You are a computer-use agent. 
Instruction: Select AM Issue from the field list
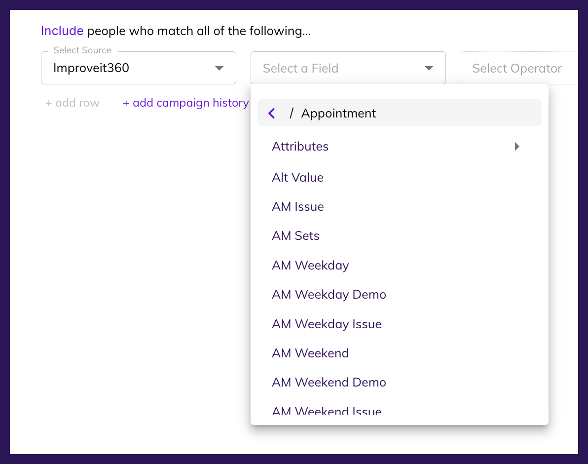click(x=298, y=206)
